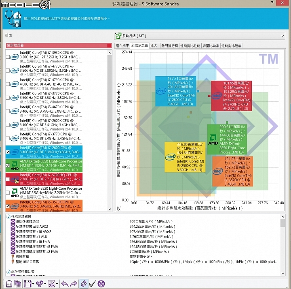The height and width of the screenshot is (289, 291).
Task: Switch to the 性能對比速度 tab
Action: (232, 46)
